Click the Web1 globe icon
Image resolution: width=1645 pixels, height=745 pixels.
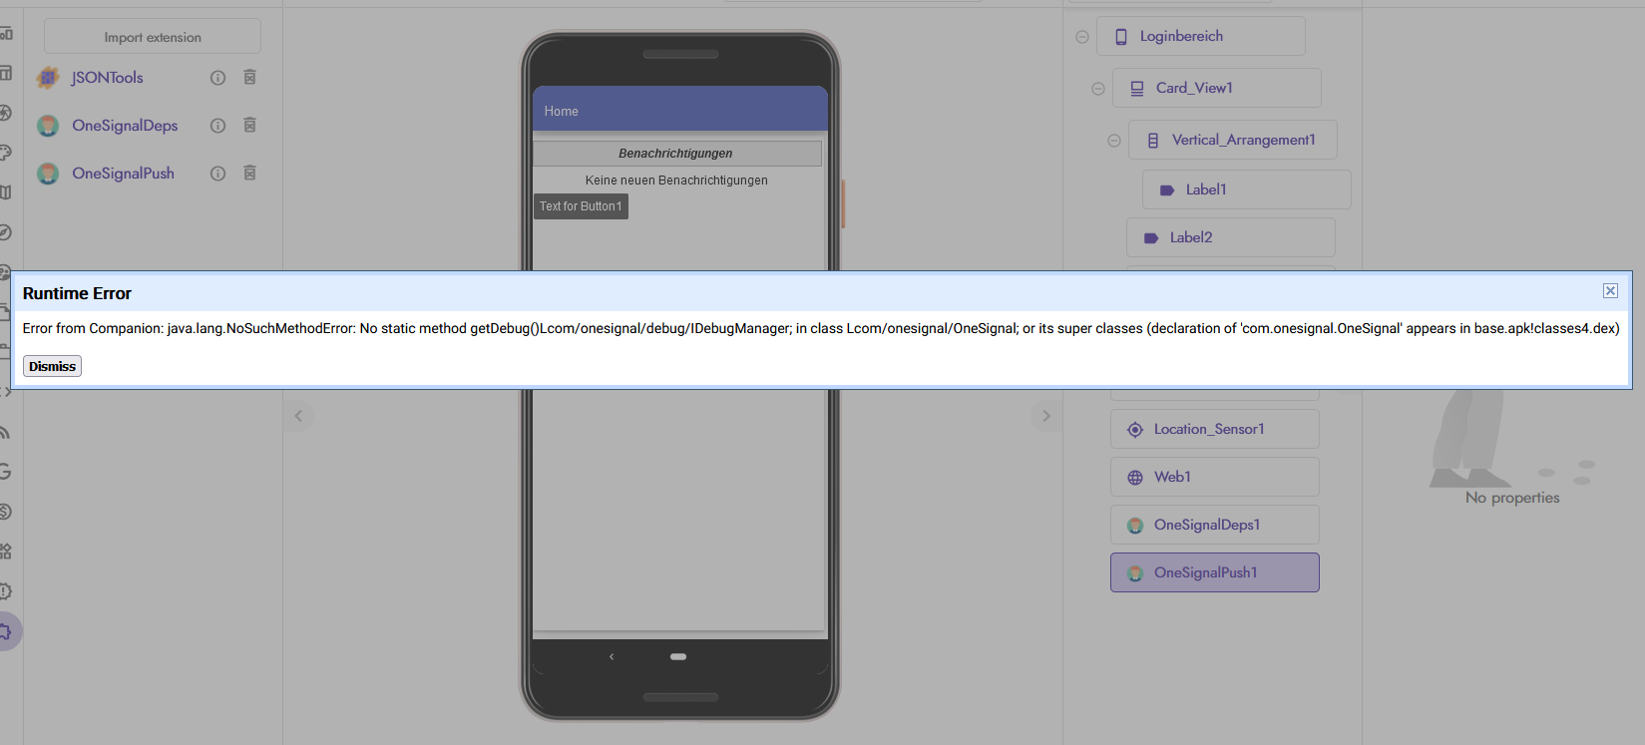point(1135,478)
